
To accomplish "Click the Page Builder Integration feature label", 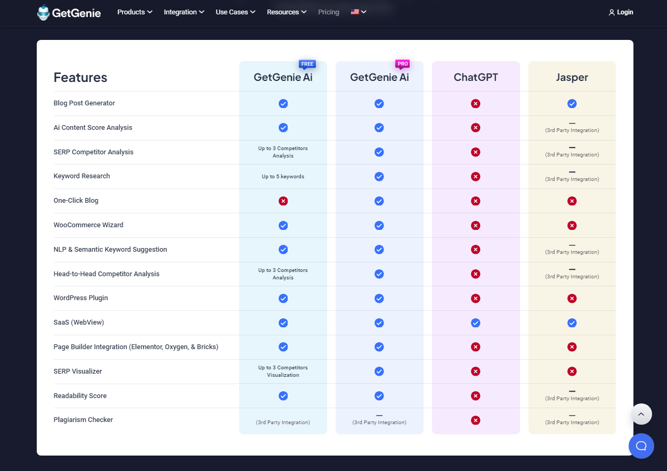I will (x=136, y=347).
